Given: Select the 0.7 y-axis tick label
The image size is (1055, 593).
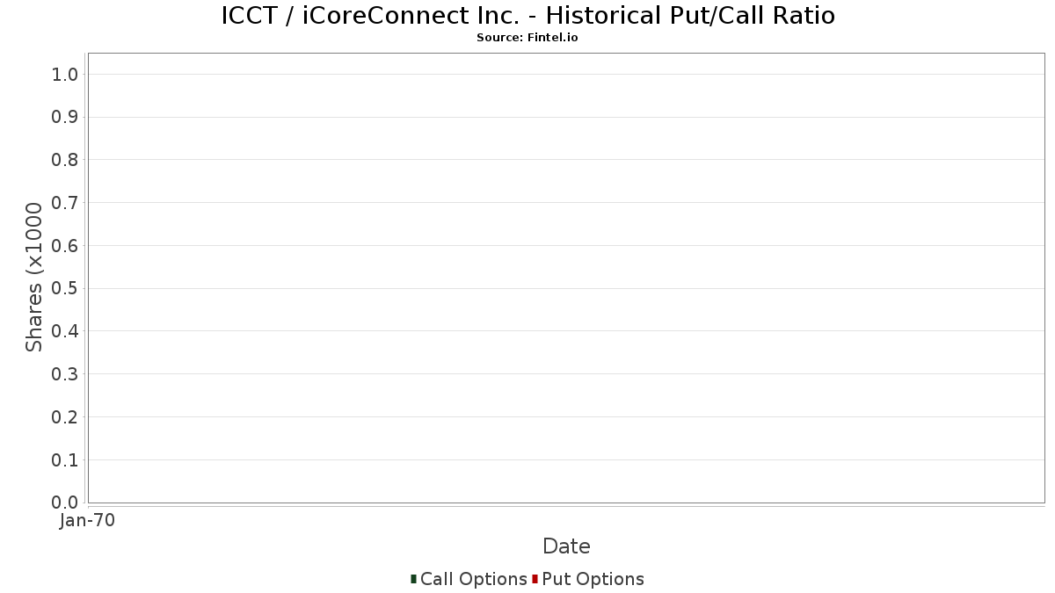Looking at the screenshot, I should pos(65,203).
